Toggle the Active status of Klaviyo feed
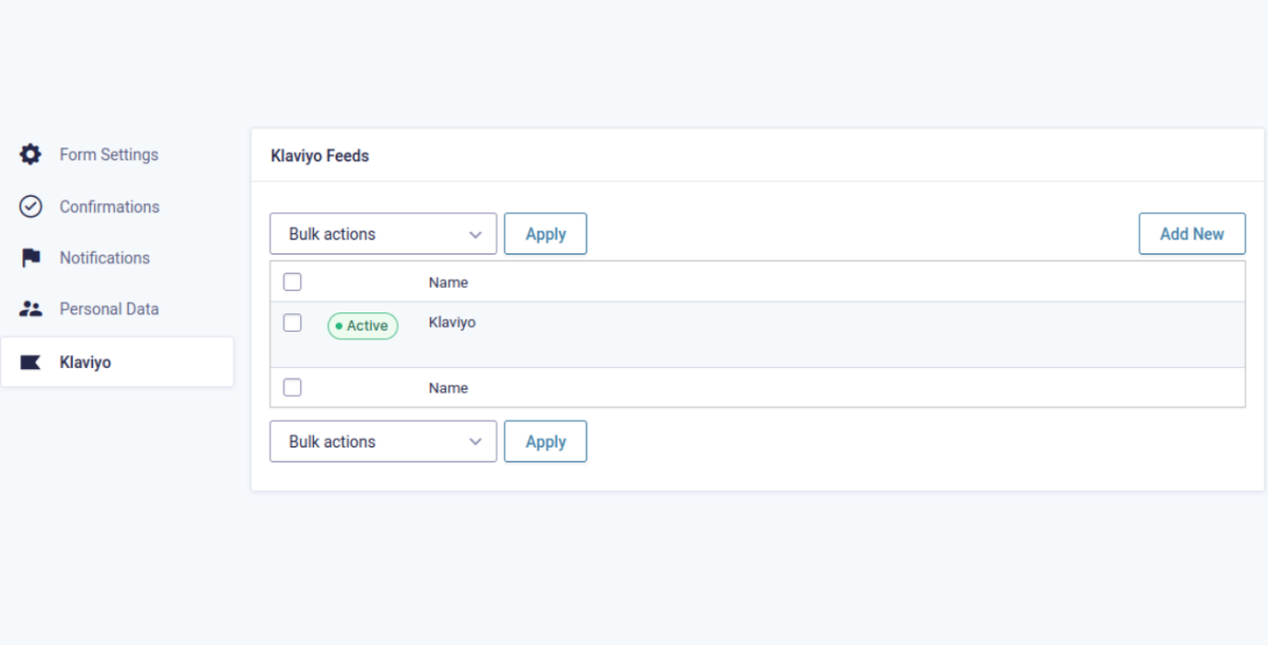 tap(363, 326)
